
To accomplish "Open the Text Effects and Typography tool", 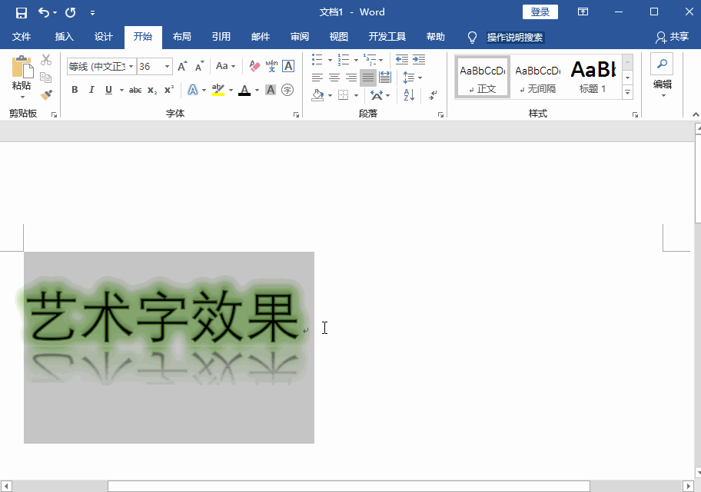I will click(x=193, y=88).
